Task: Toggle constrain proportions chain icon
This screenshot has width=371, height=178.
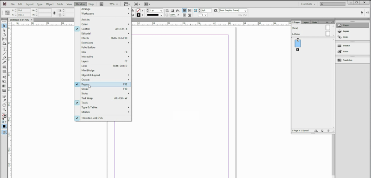Action: click(54, 13)
